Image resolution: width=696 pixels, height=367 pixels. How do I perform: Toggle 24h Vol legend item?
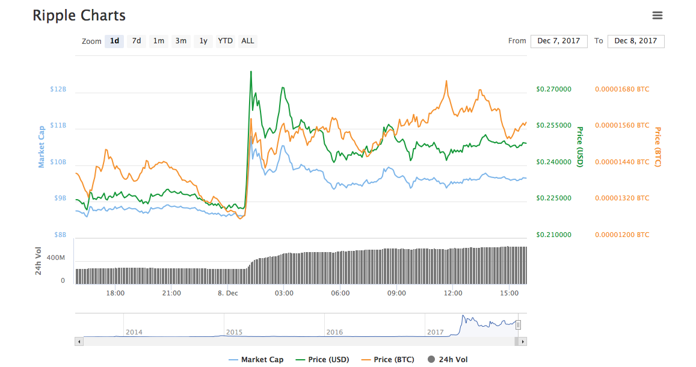tap(448, 360)
